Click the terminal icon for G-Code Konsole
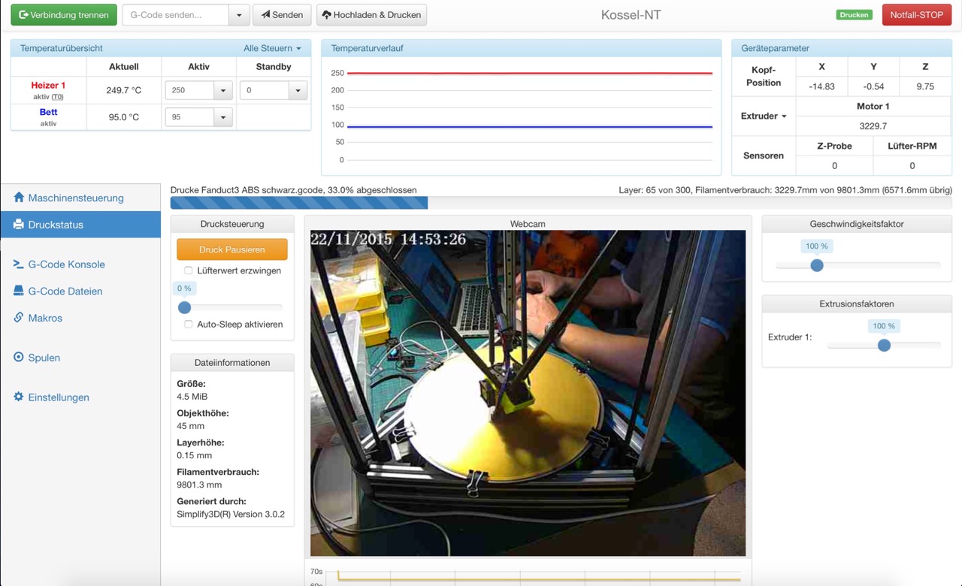 (19, 264)
